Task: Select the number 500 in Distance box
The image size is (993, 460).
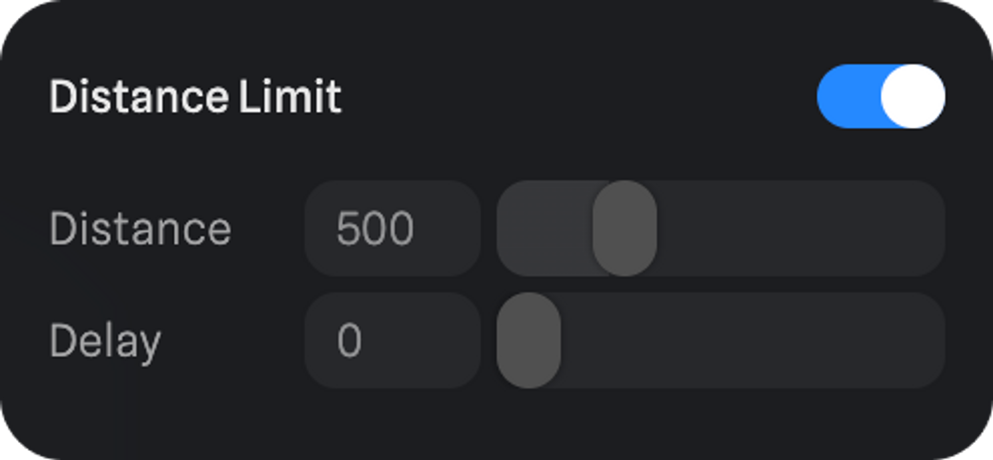Action: [x=375, y=228]
